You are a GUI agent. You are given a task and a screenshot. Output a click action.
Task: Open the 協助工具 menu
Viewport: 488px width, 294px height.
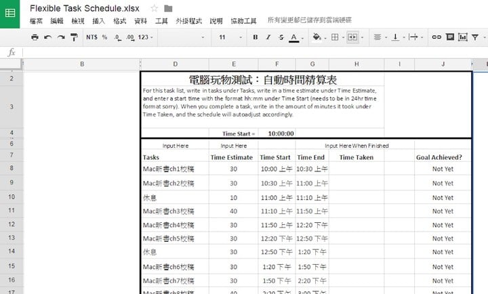click(x=244, y=21)
